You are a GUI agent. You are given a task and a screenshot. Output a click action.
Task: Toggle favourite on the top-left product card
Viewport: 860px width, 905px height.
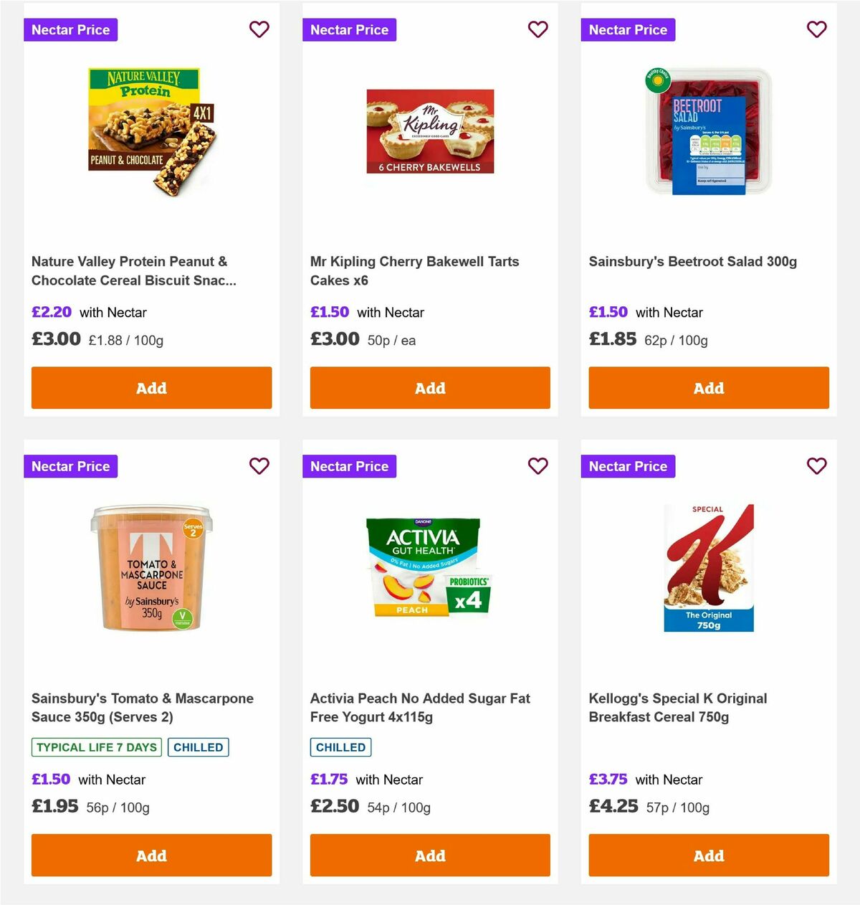(259, 29)
